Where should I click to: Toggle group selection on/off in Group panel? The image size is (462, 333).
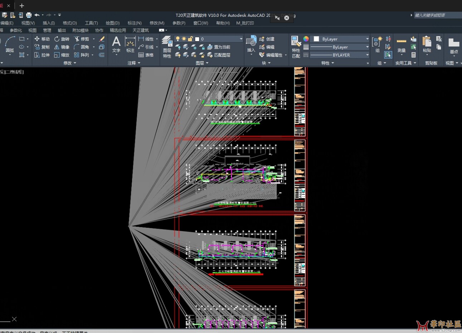388,55
